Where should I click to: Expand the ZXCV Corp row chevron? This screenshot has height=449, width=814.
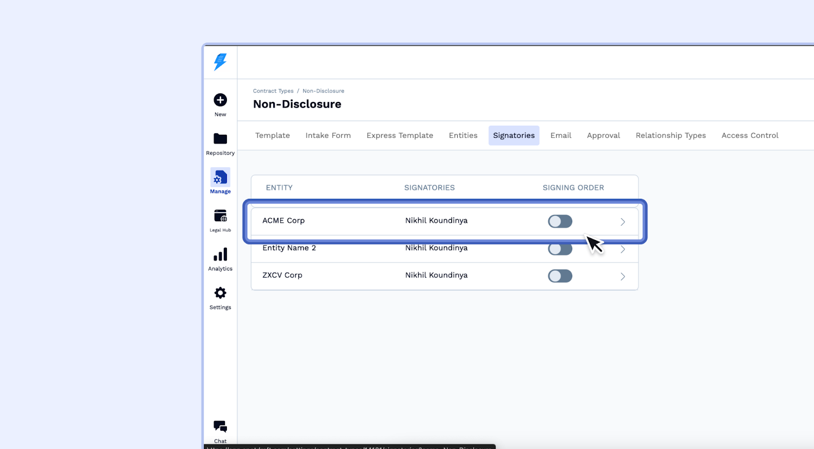623,277
